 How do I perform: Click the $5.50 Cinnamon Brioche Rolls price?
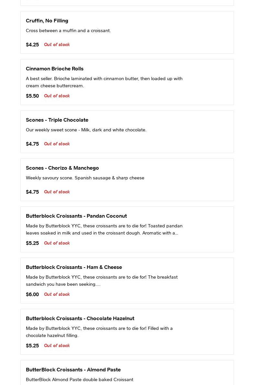tap(32, 96)
